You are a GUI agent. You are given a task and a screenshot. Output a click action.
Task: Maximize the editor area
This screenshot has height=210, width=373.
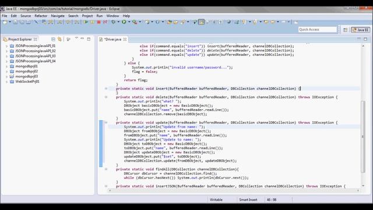(x=365, y=39)
